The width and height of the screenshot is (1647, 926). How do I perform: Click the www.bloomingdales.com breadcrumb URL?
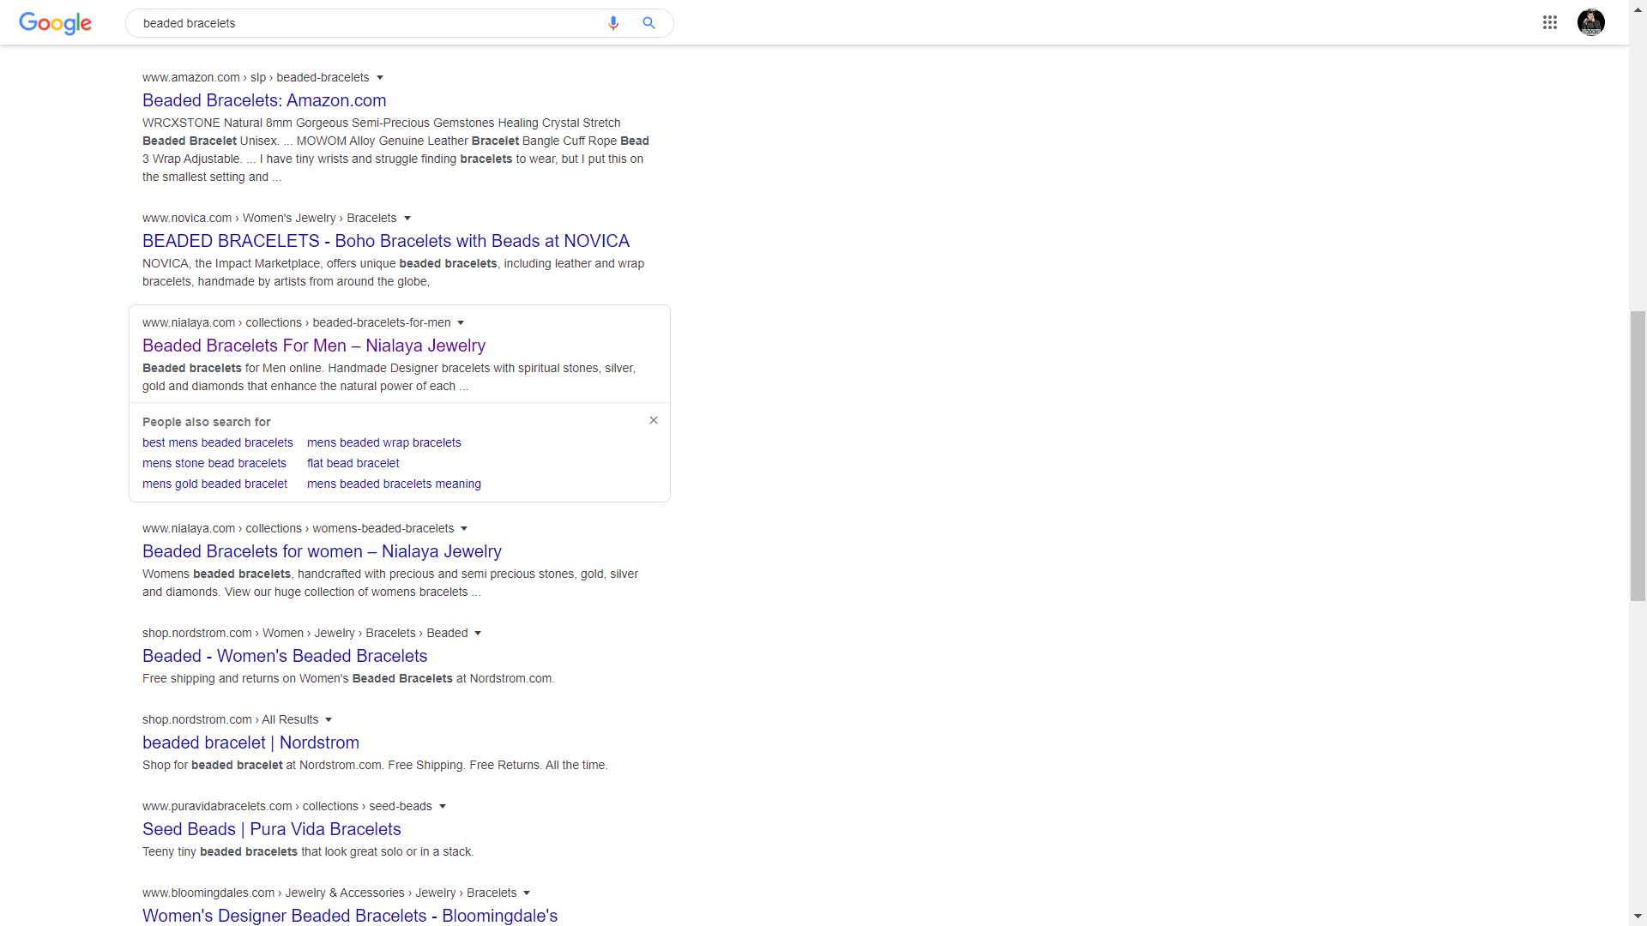tap(329, 893)
